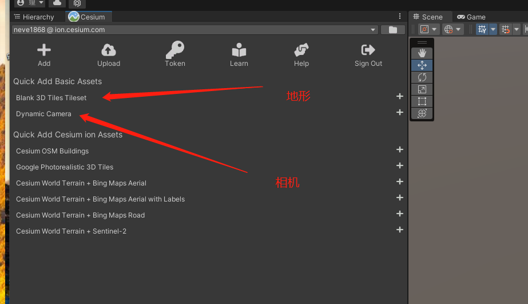This screenshot has width=528, height=304.
Task: Toggle the pivot/center tool handle button
Action: pyautogui.click(x=424, y=29)
